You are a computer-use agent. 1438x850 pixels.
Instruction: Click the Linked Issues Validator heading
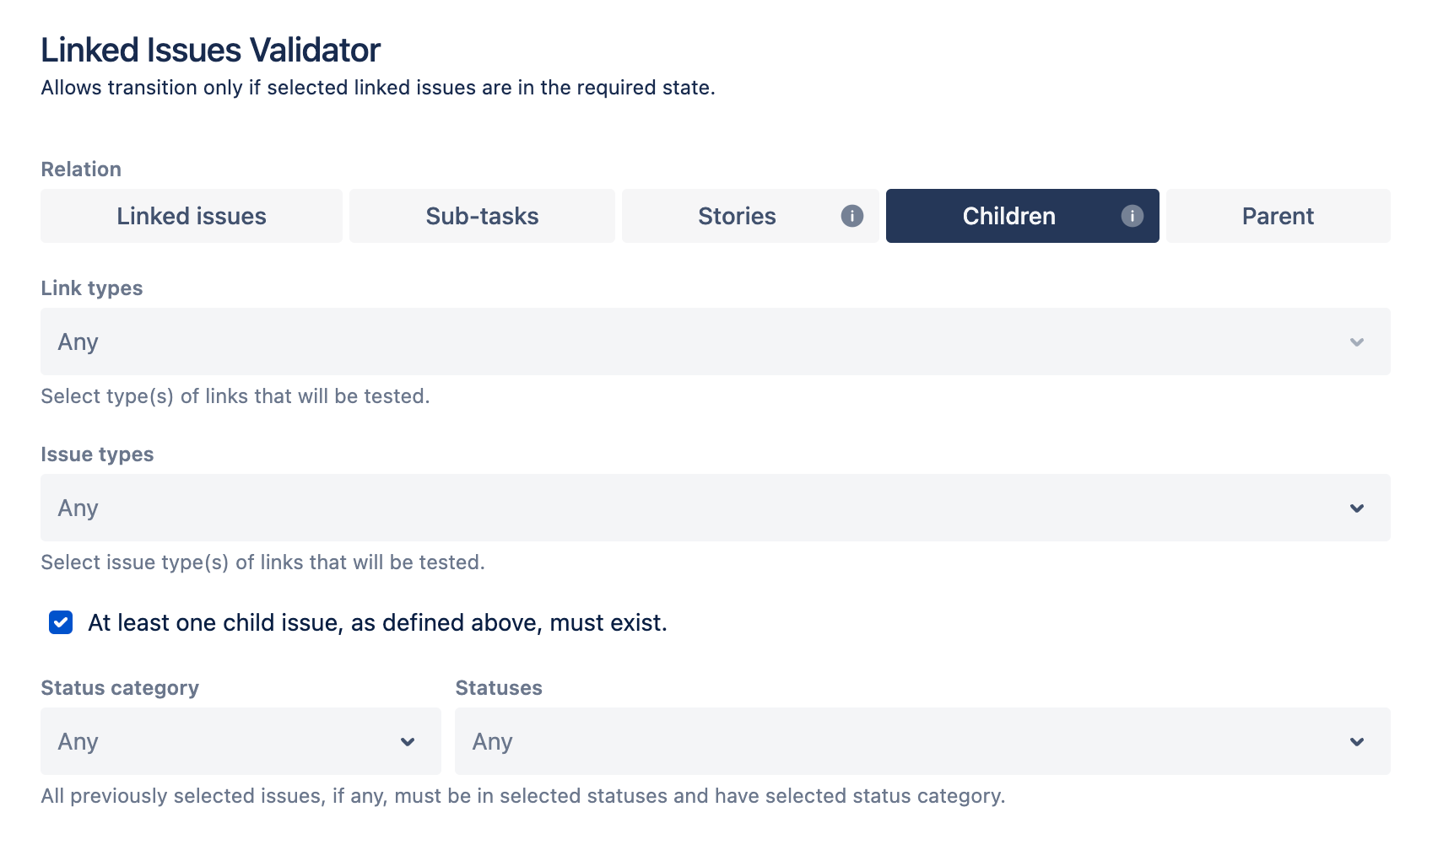pos(210,50)
